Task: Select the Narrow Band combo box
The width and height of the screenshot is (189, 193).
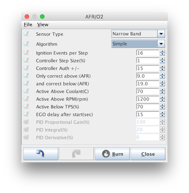Action: [x=138, y=34]
